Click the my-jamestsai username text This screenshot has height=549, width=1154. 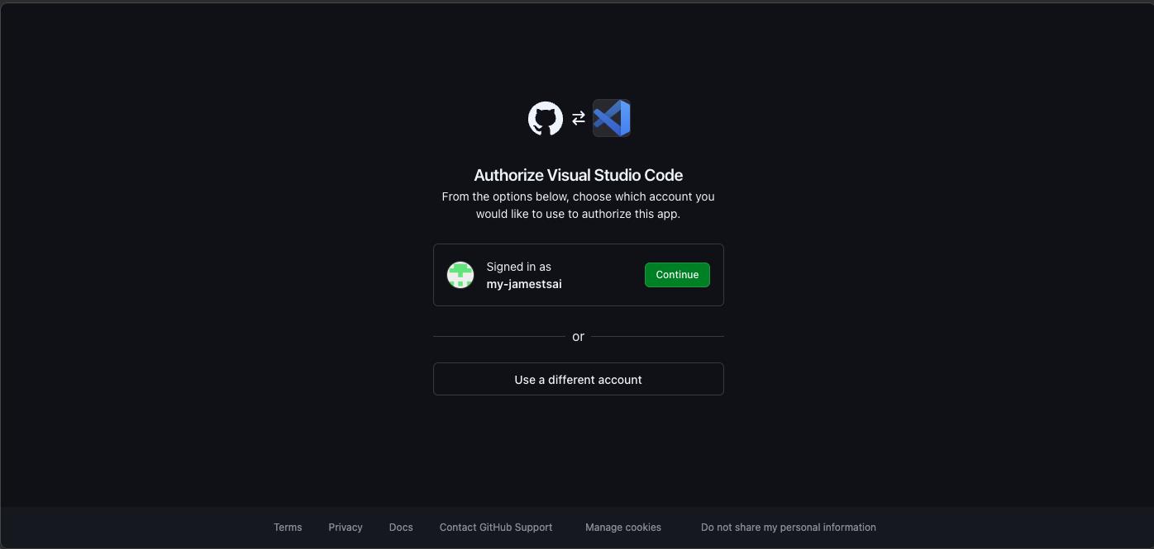(x=524, y=284)
